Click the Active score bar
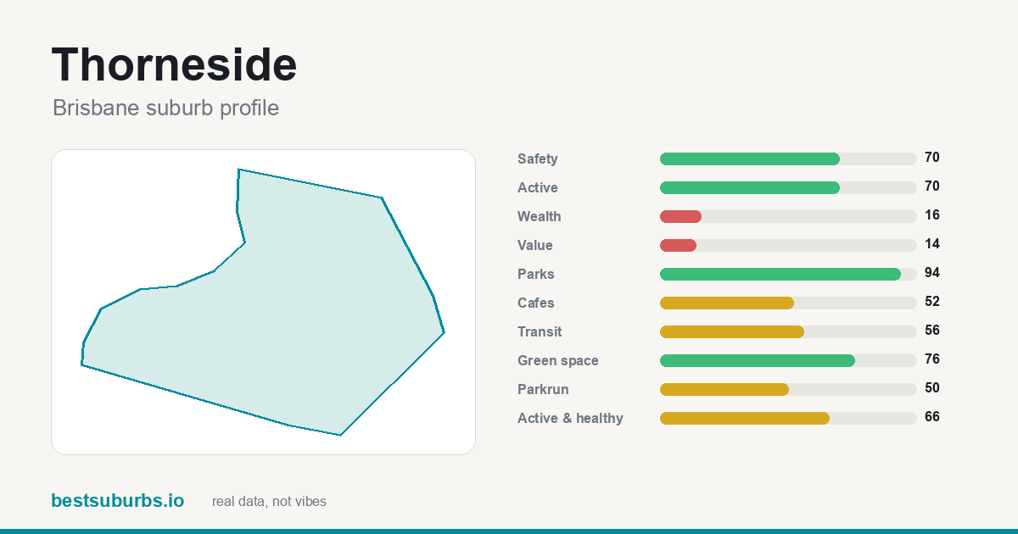 coord(788,187)
